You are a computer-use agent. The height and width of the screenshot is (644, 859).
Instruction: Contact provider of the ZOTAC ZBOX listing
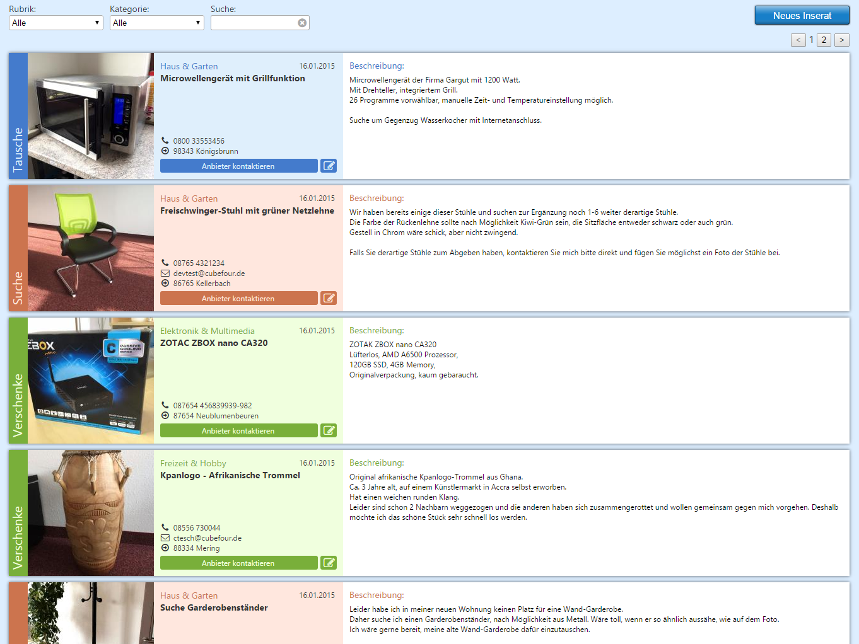coord(238,430)
